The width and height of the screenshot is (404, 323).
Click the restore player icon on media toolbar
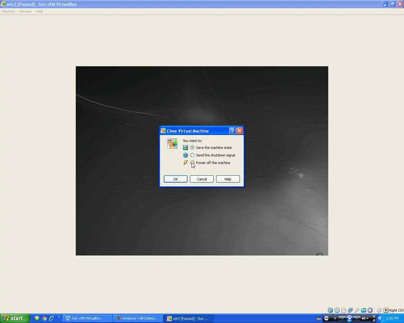[x=374, y=320]
